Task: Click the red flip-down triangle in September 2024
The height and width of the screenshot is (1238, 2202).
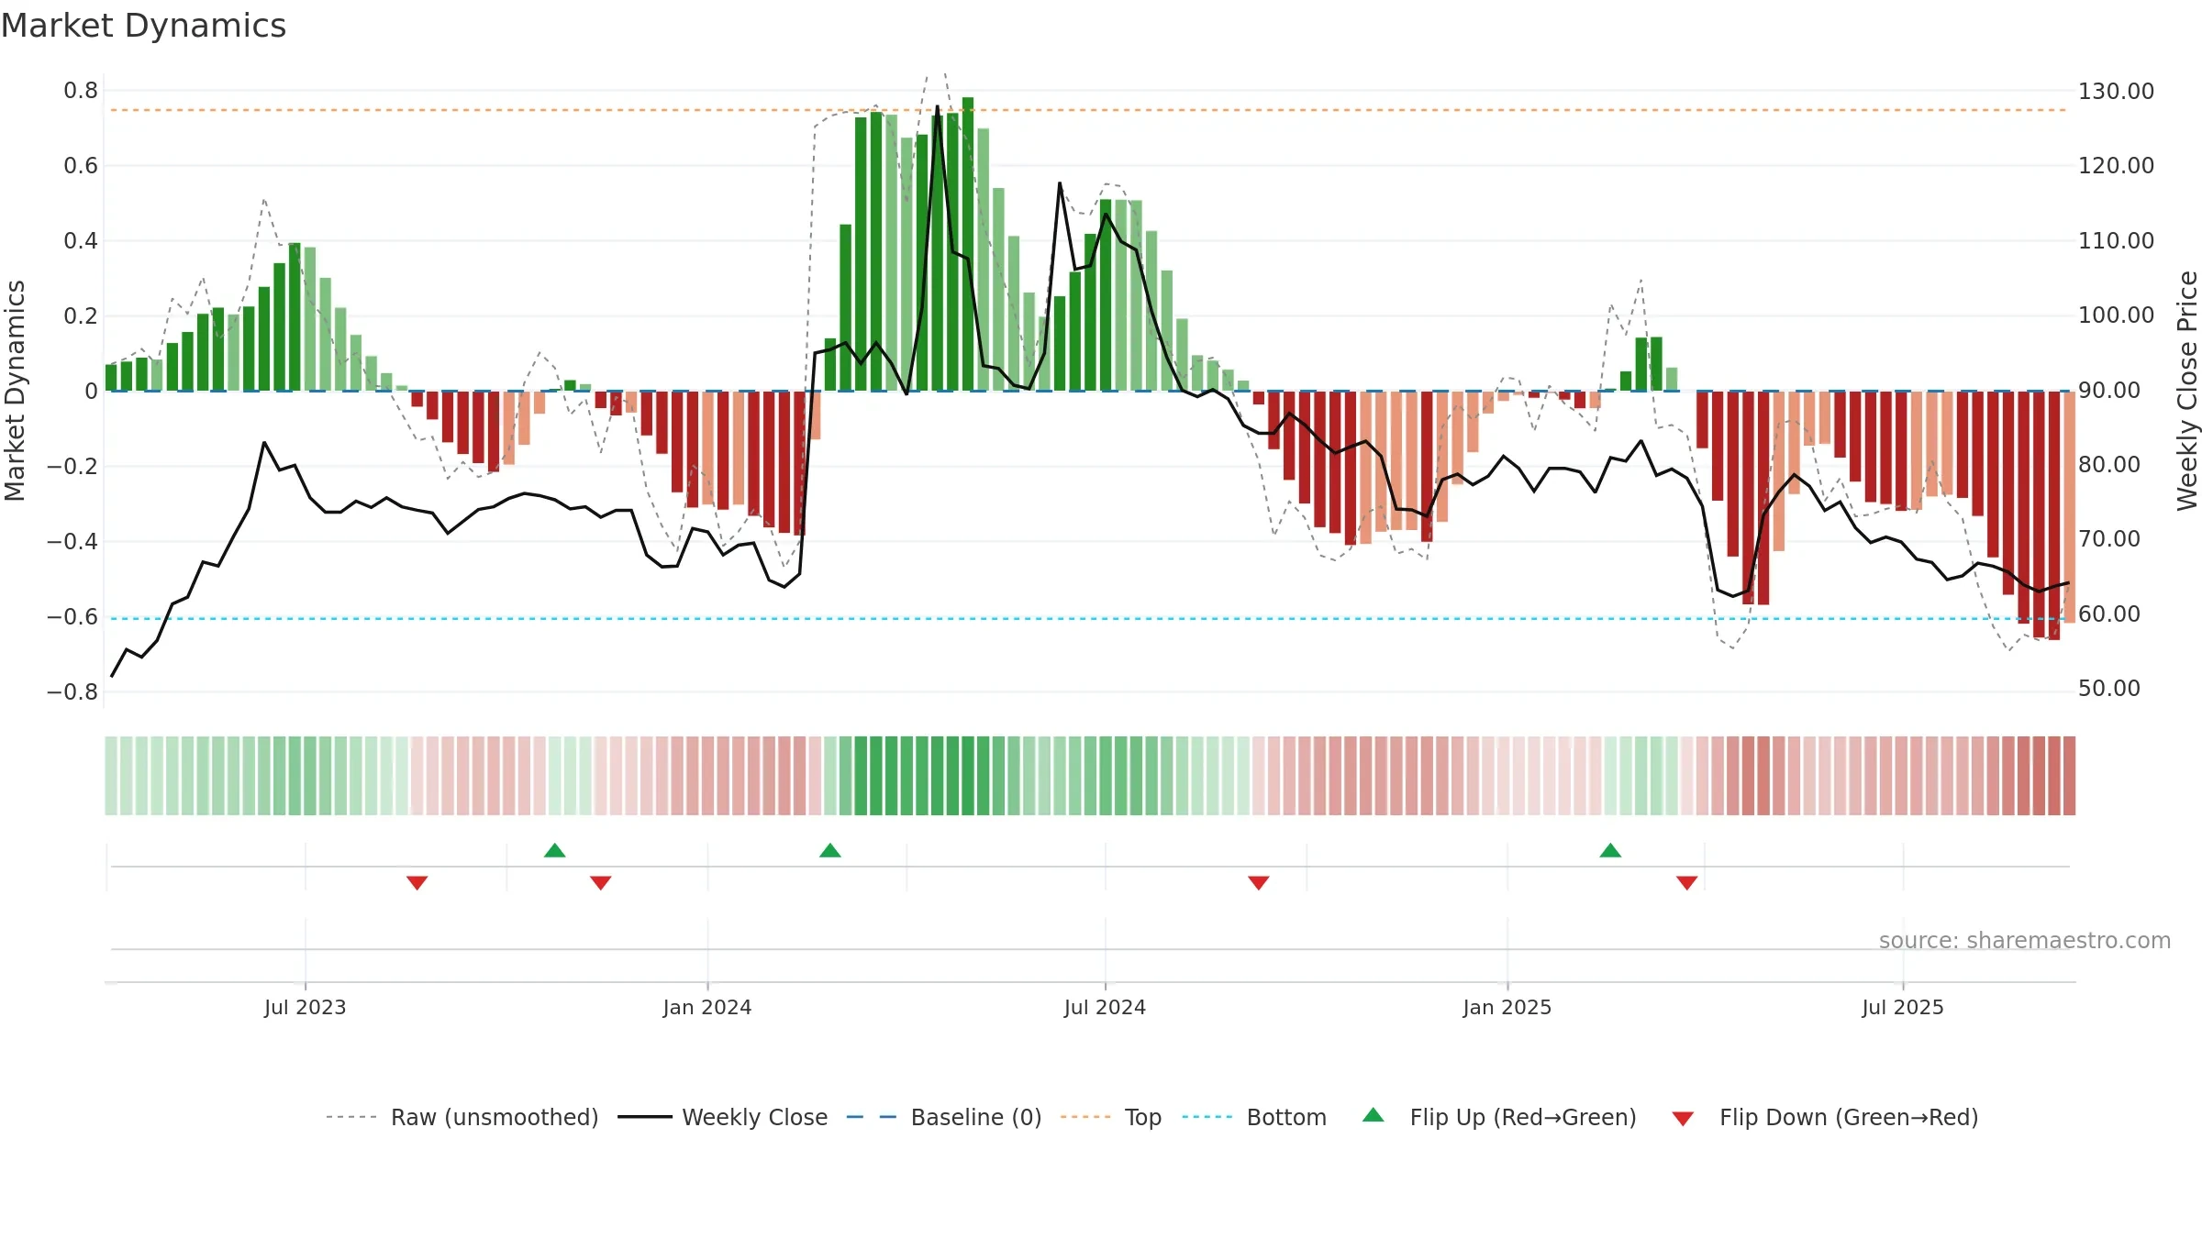Action: pos(1259,882)
